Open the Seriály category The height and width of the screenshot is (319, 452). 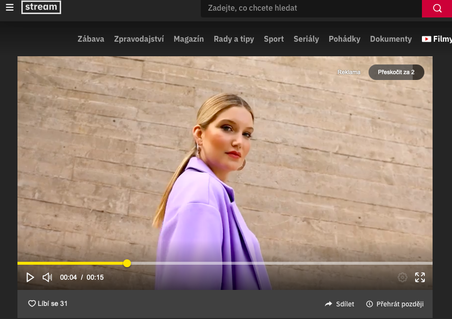tap(306, 39)
